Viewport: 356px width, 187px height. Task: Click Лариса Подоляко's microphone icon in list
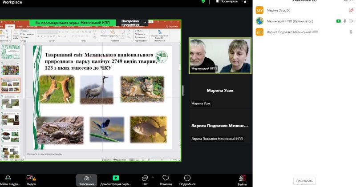click(351, 32)
